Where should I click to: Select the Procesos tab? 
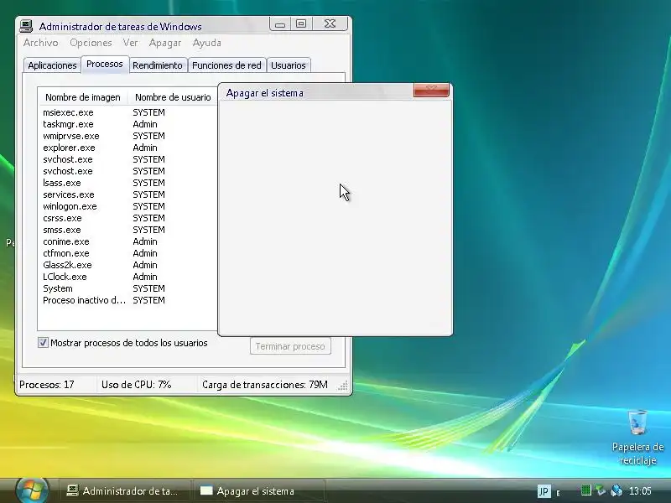click(105, 65)
